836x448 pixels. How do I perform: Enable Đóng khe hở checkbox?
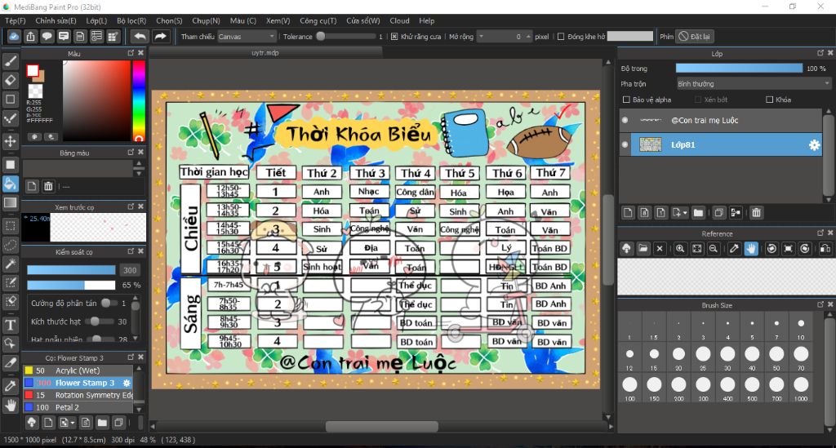(561, 37)
